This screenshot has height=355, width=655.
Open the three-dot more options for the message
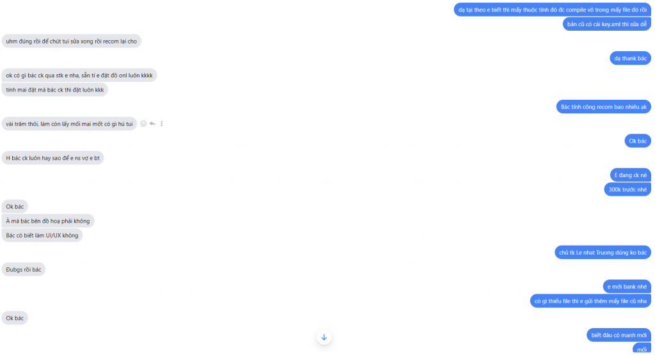[x=161, y=123]
